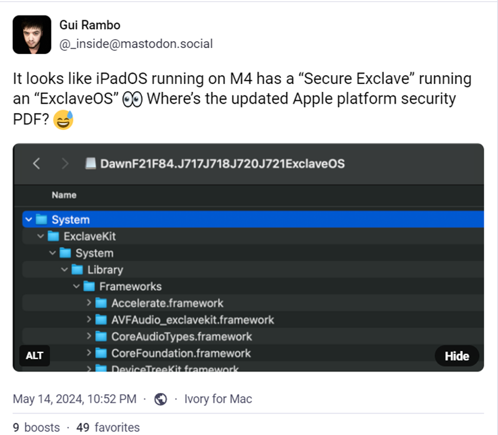The image size is (498, 435).
Task: Click the Name column header
Action: (x=64, y=195)
